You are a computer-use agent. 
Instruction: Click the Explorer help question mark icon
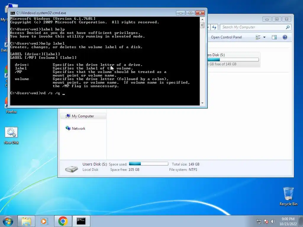(285, 37)
